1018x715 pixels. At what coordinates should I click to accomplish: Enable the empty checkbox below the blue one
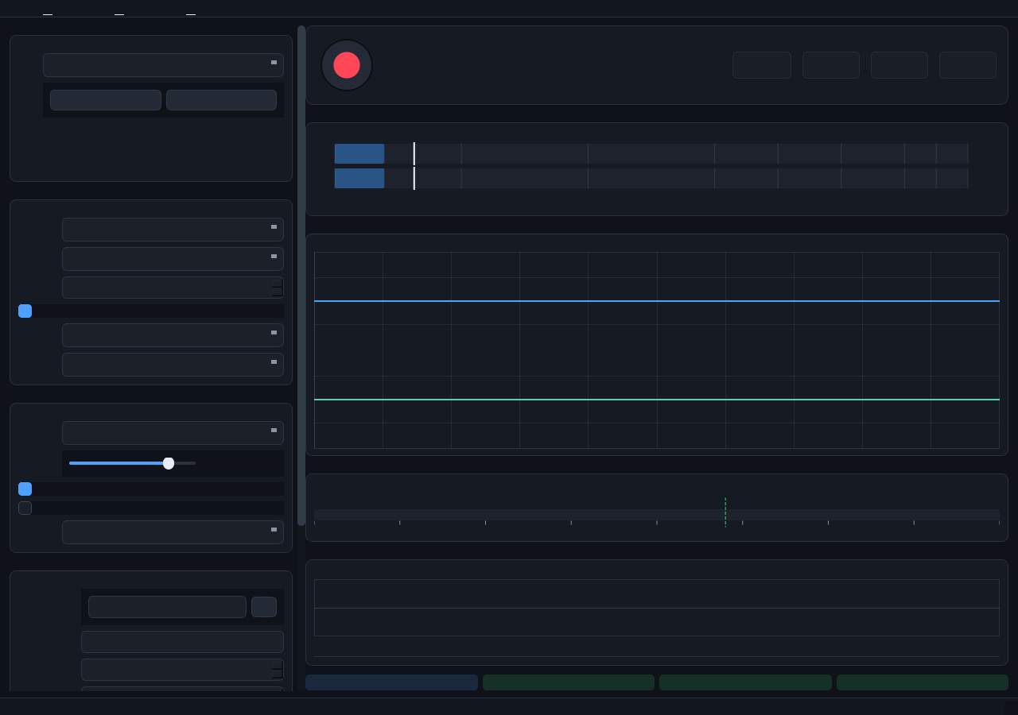point(25,508)
